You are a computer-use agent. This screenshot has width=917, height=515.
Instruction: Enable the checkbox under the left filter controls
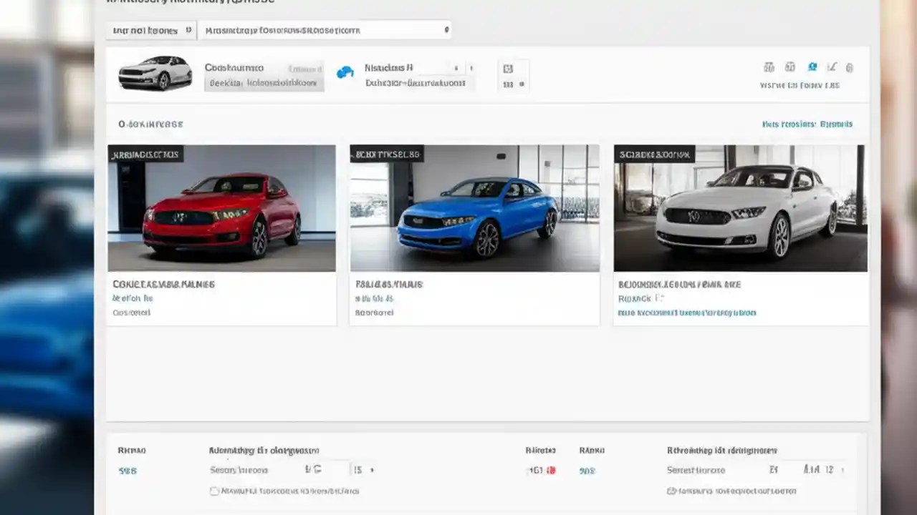pos(214,491)
